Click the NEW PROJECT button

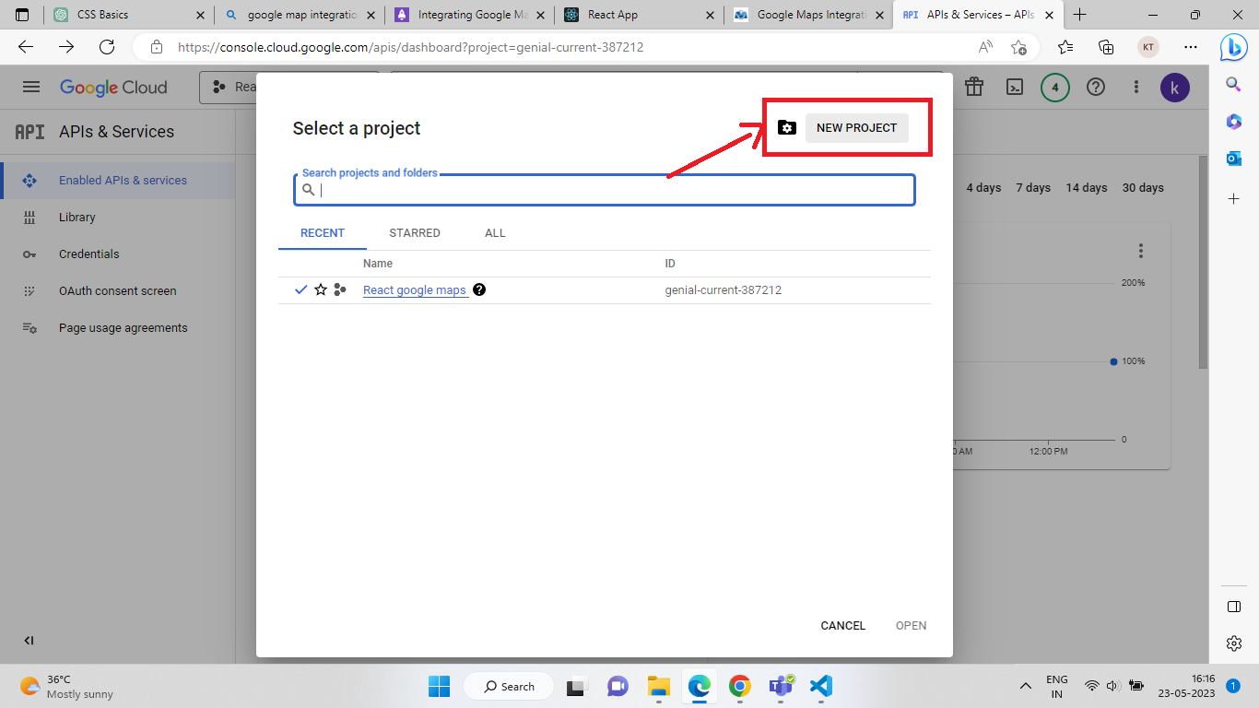[x=856, y=128]
